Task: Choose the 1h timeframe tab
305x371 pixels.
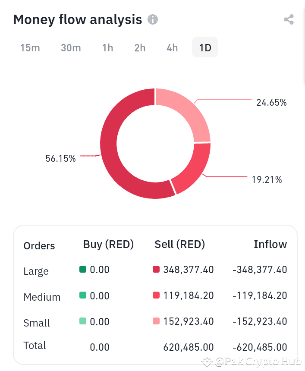Action: coord(107,48)
